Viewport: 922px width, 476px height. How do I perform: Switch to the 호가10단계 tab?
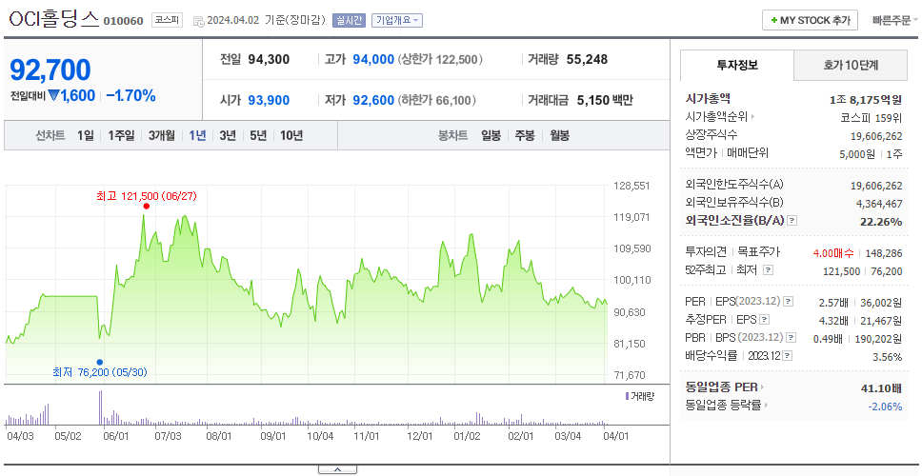point(851,66)
